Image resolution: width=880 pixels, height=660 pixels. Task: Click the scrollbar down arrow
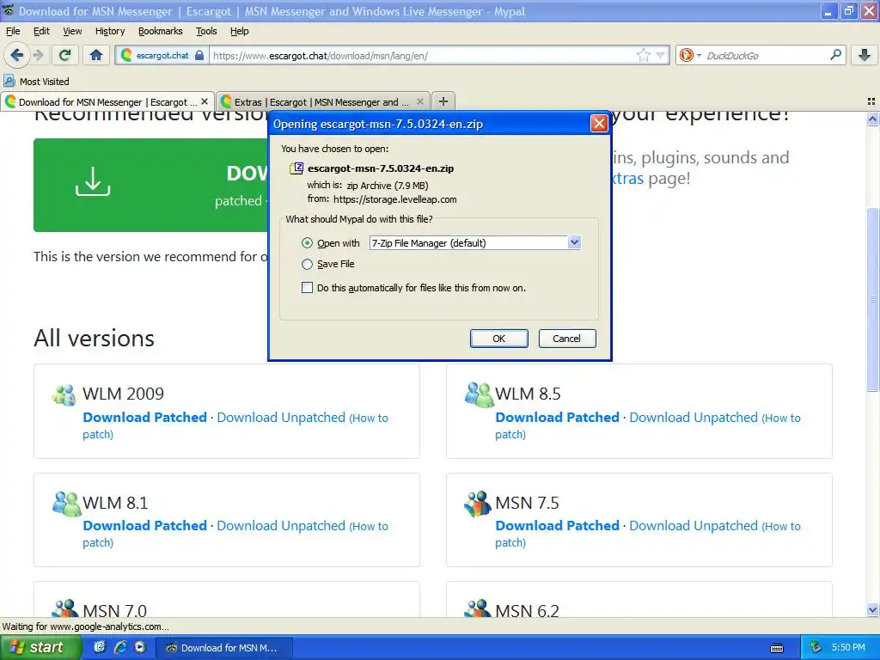[x=872, y=609]
